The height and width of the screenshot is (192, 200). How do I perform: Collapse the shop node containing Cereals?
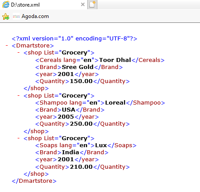[19, 52]
